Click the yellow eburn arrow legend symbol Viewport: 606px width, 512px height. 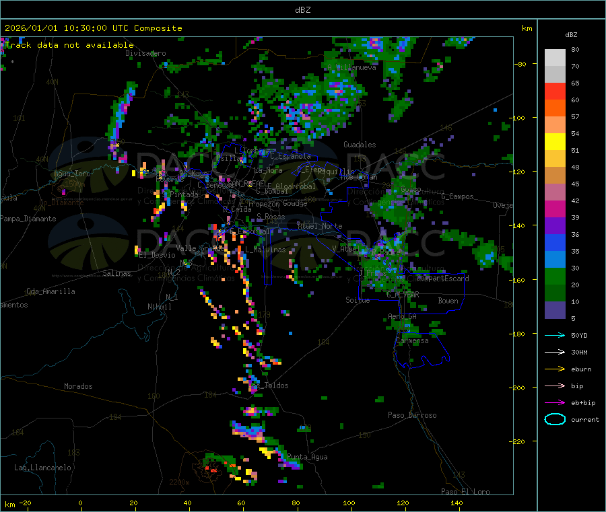[555, 369]
